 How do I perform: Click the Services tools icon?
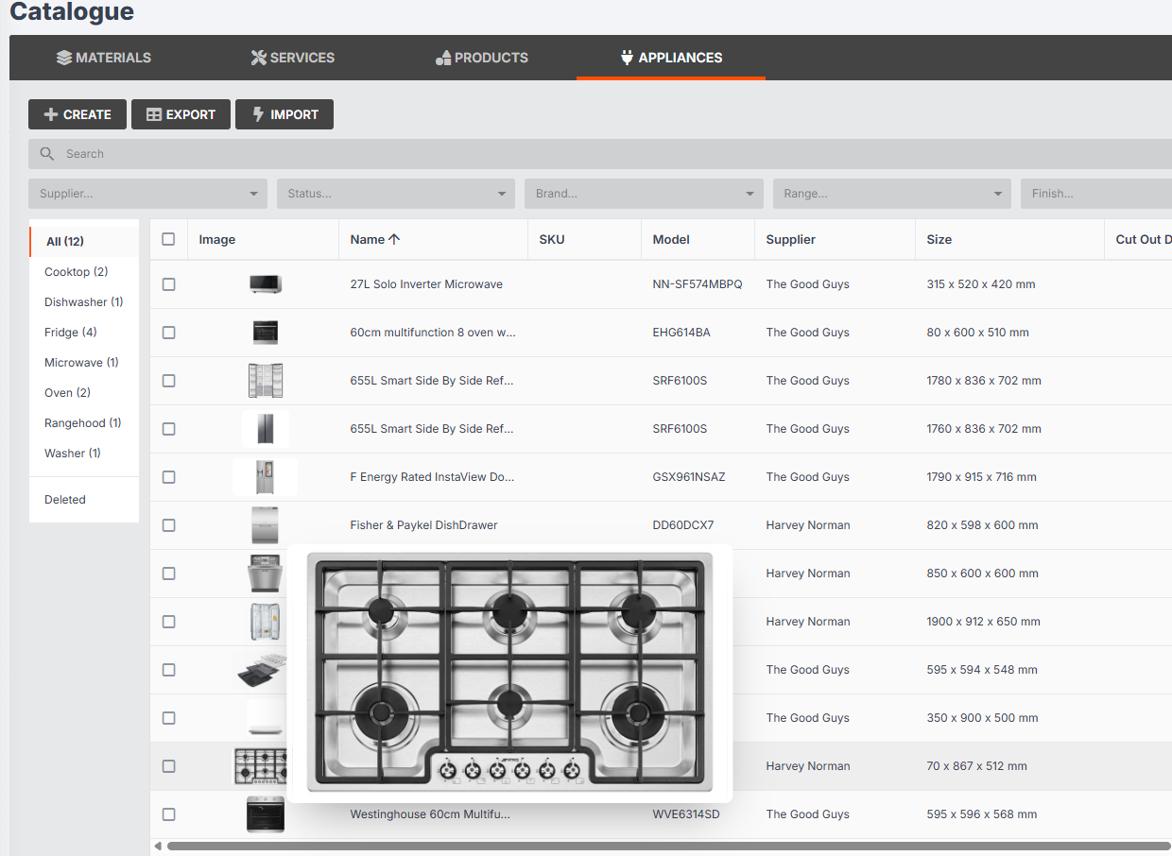[258, 58]
